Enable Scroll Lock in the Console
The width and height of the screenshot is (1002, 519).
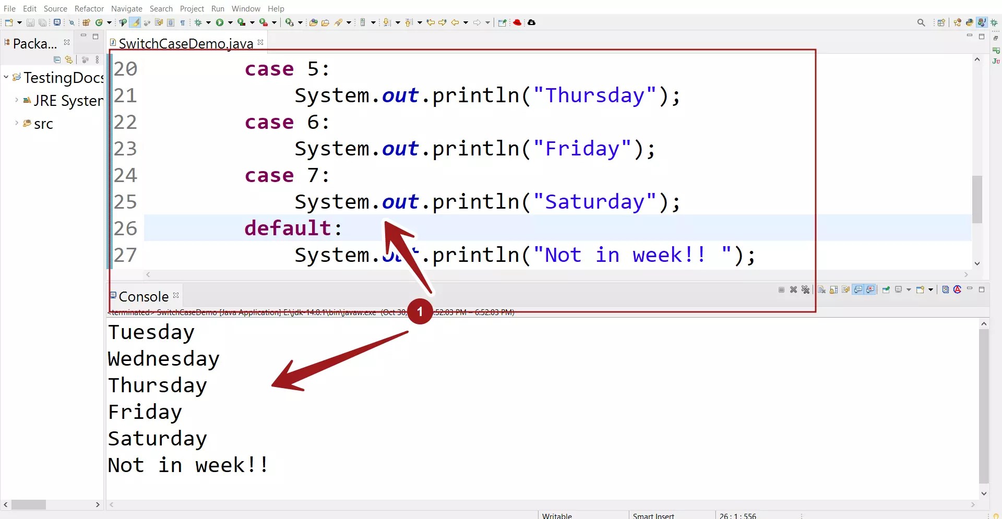point(834,290)
